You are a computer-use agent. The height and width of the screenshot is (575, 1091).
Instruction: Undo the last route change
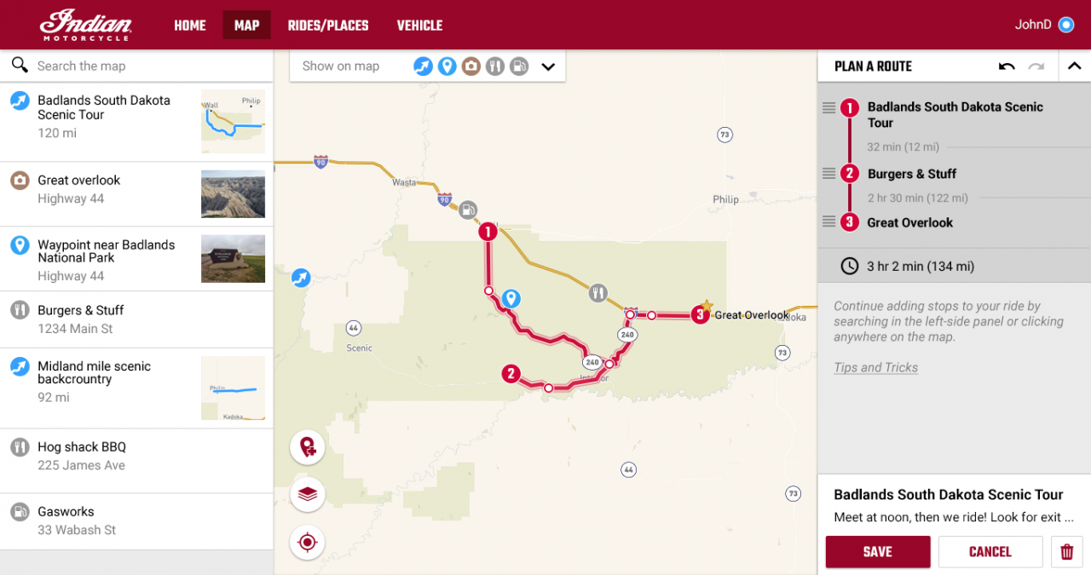1007,66
